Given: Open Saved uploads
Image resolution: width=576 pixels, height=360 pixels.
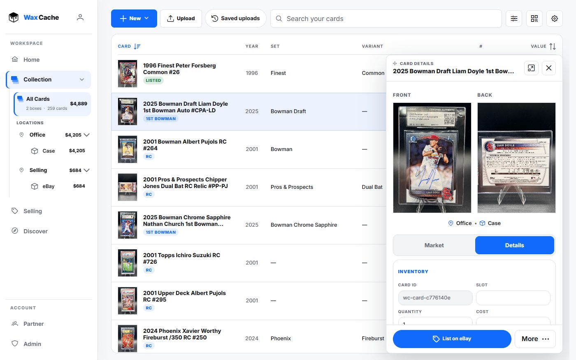Looking at the screenshot, I should coord(236,19).
